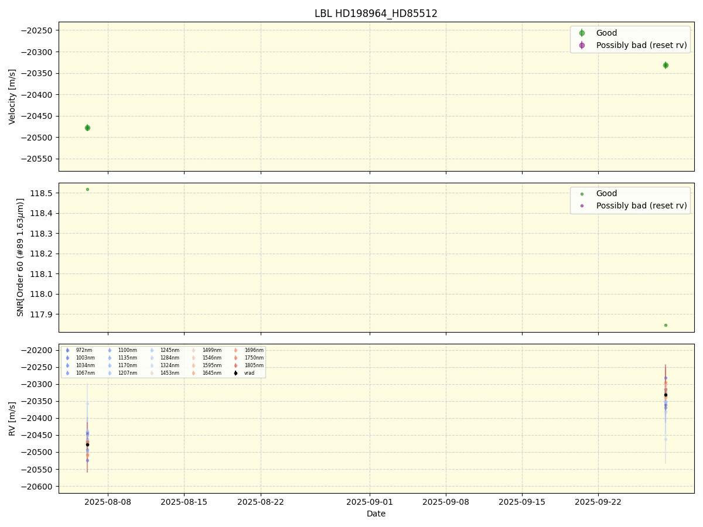Click the 2025-08-15 date tick label

[184, 502]
